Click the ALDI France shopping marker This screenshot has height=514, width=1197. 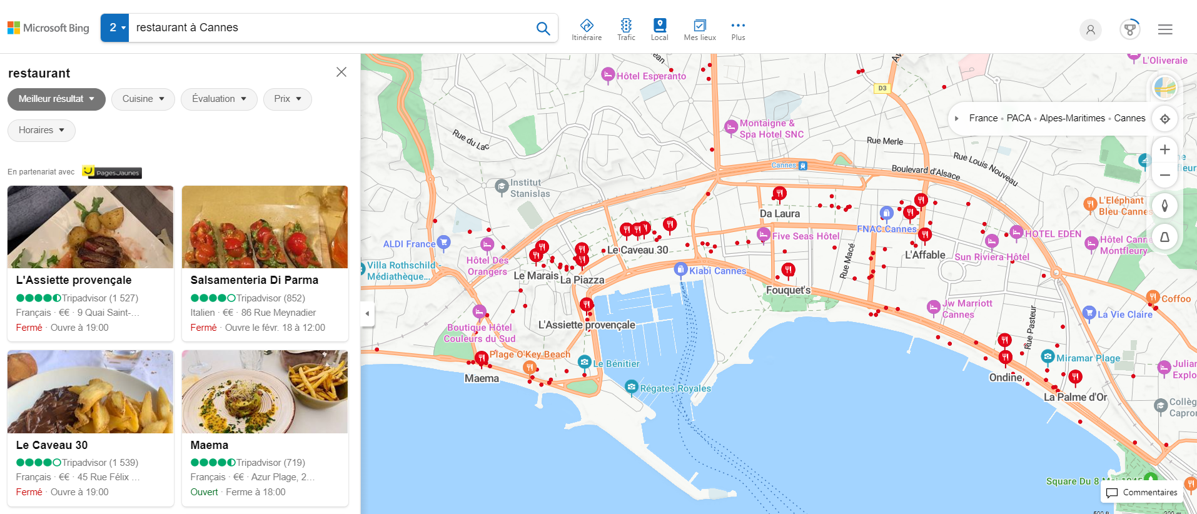tap(443, 242)
